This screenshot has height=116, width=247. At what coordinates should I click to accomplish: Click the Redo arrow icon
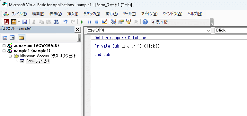pos(73,22)
